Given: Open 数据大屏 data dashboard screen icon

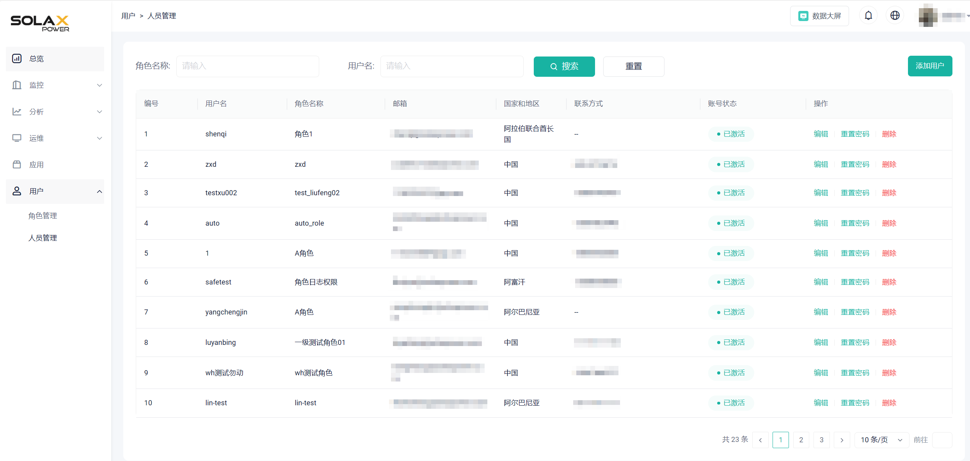Looking at the screenshot, I should coord(803,16).
